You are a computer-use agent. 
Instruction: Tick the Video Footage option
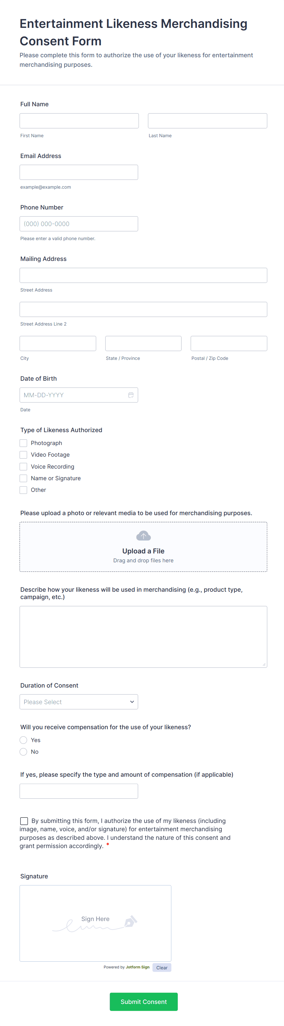coord(24,455)
